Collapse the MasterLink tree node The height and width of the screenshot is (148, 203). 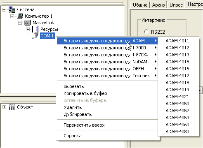pos(20,23)
